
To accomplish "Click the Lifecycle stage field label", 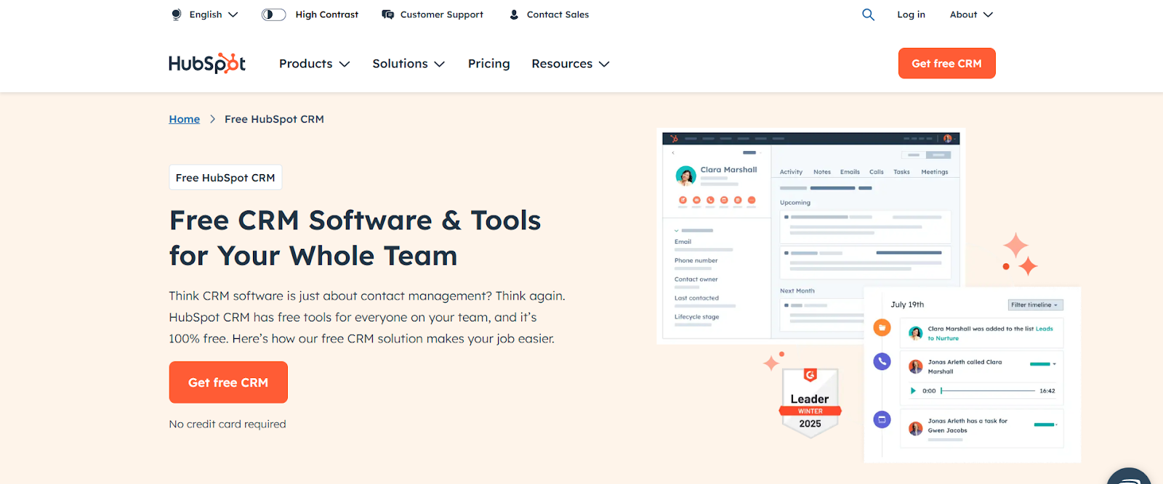I will coord(696,317).
